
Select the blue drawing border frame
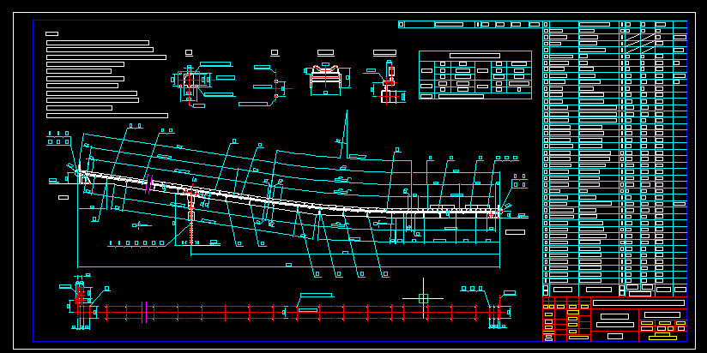pyautogui.click(x=360, y=181)
